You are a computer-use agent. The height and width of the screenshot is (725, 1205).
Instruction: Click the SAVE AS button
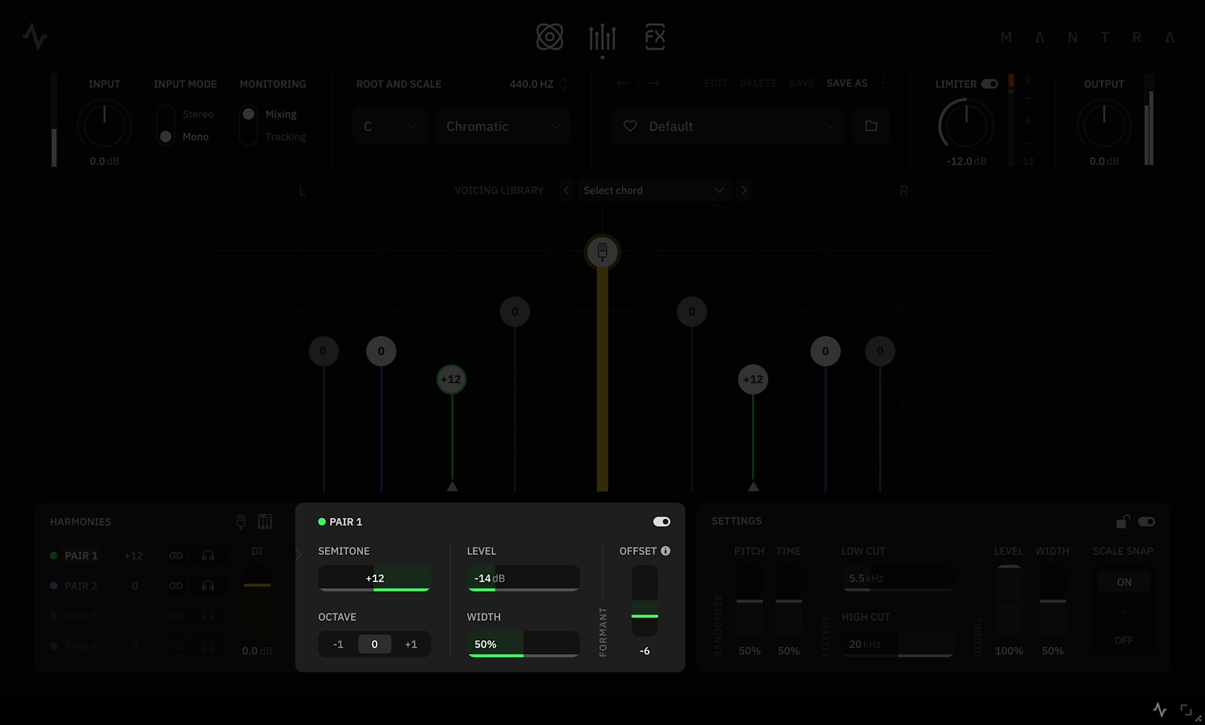point(847,83)
